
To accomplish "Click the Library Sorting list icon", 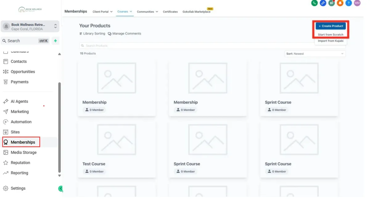I will (81, 34).
